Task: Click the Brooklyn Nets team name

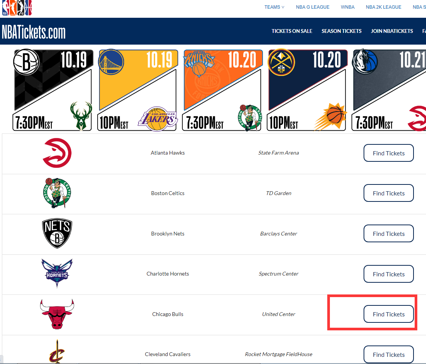Action: tap(168, 234)
